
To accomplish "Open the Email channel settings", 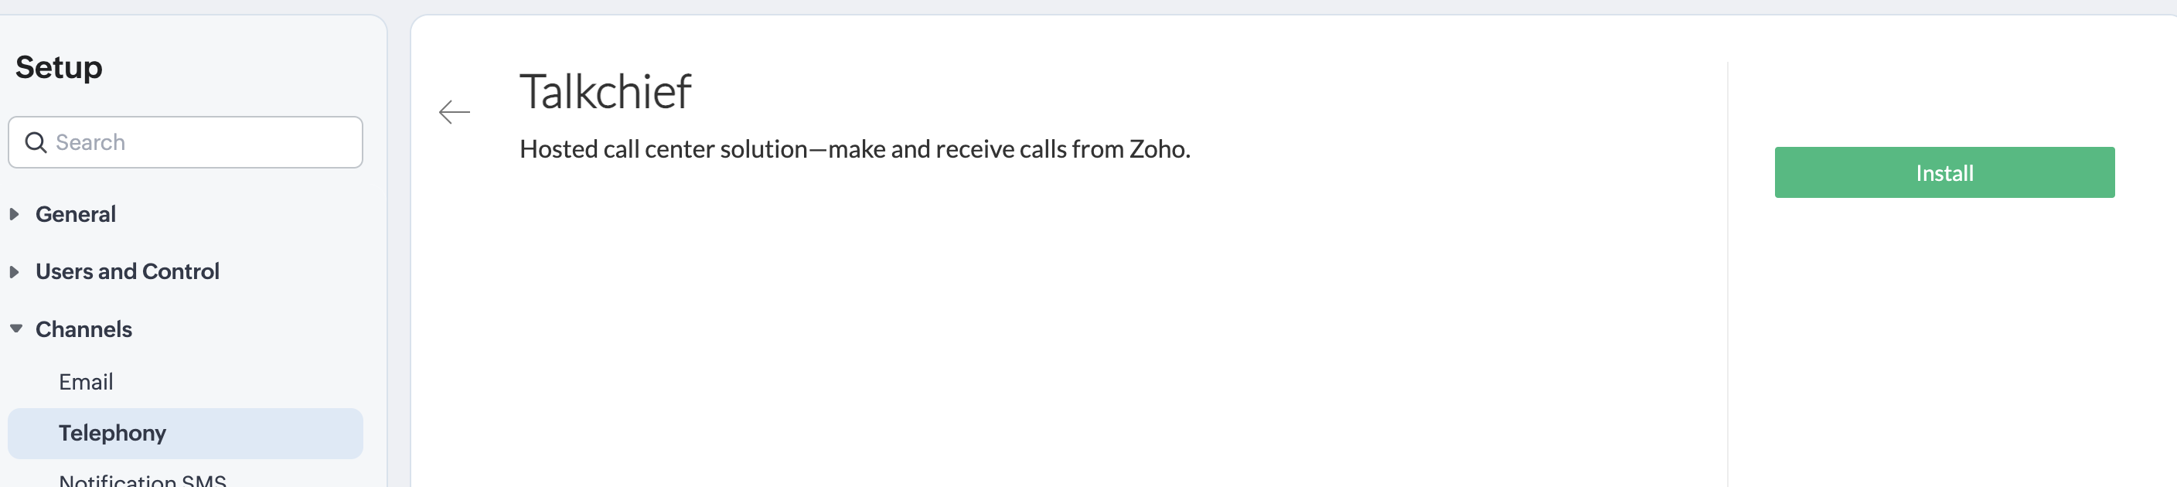I will [85, 382].
